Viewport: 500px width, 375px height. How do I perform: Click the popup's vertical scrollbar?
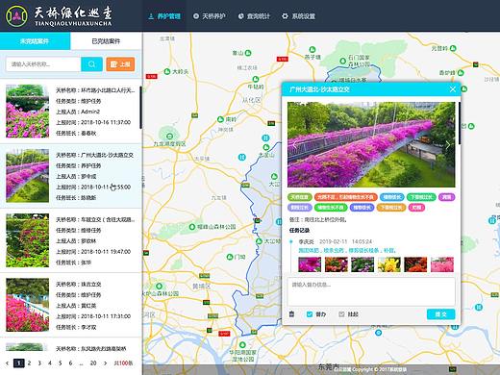(x=460, y=123)
